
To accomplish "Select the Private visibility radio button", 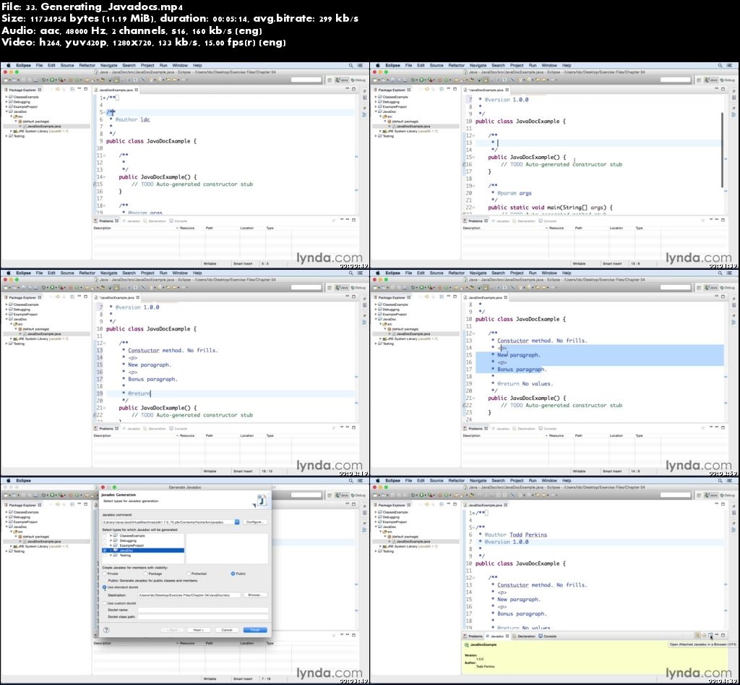I will pos(105,574).
